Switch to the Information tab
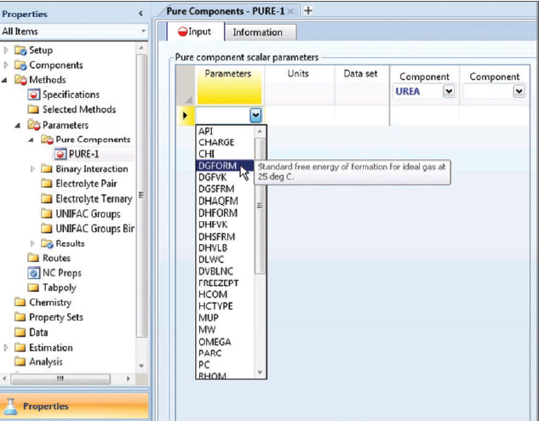 point(257,32)
